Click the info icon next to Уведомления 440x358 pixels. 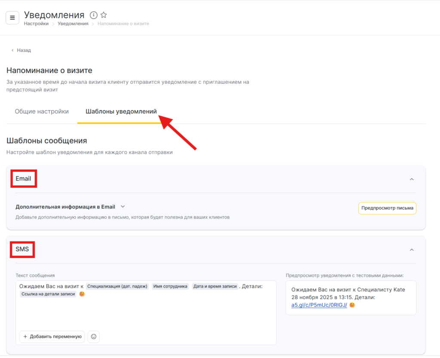pos(93,15)
